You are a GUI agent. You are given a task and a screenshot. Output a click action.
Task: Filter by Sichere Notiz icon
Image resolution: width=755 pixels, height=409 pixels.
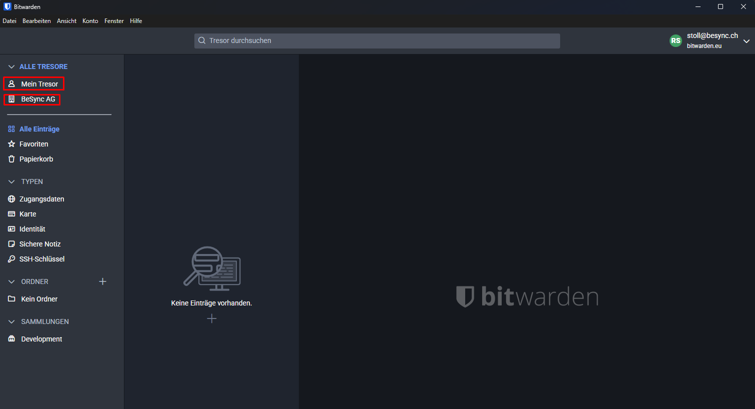(x=11, y=244)
